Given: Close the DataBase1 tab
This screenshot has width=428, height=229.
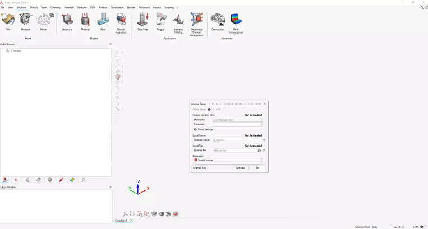Looking at the screenshot, I should pyautogui.click(x=131, y=221).
